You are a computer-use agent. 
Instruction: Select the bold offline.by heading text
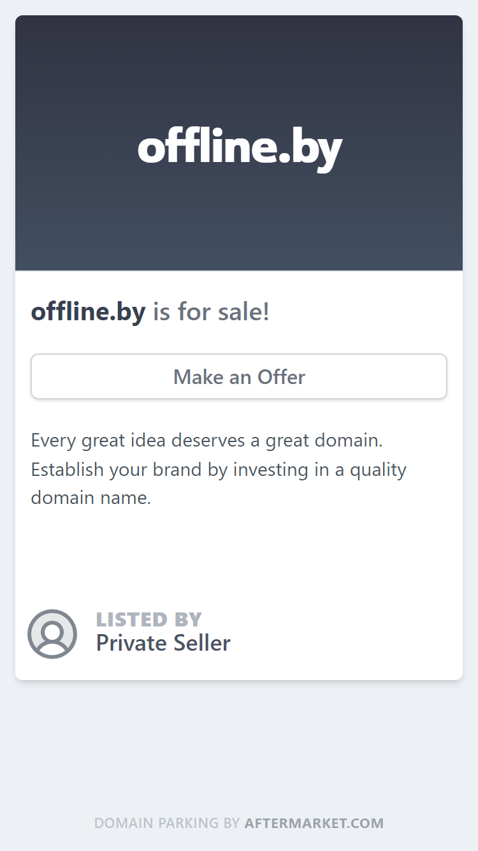[88, 312]
